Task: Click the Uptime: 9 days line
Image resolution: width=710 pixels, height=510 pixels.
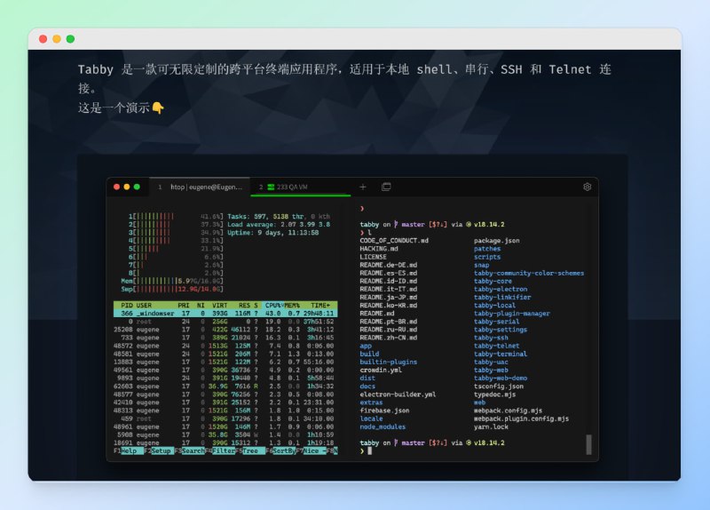Action: pos(273,233)
